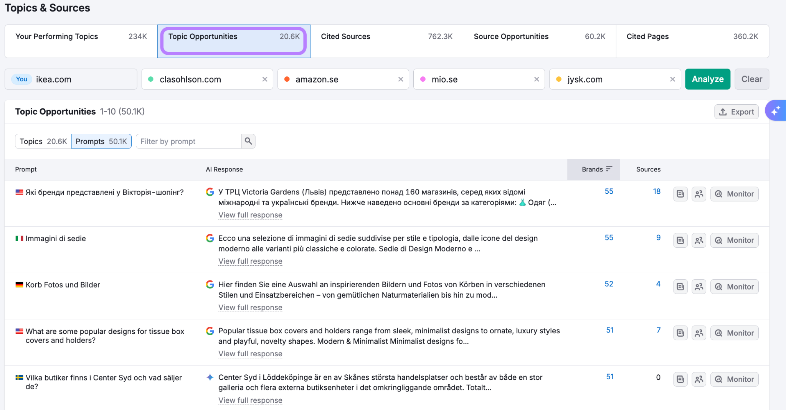Click the brands people icon for Korb Fotos row
Screen dimensions: 786x410
[699, 287]
